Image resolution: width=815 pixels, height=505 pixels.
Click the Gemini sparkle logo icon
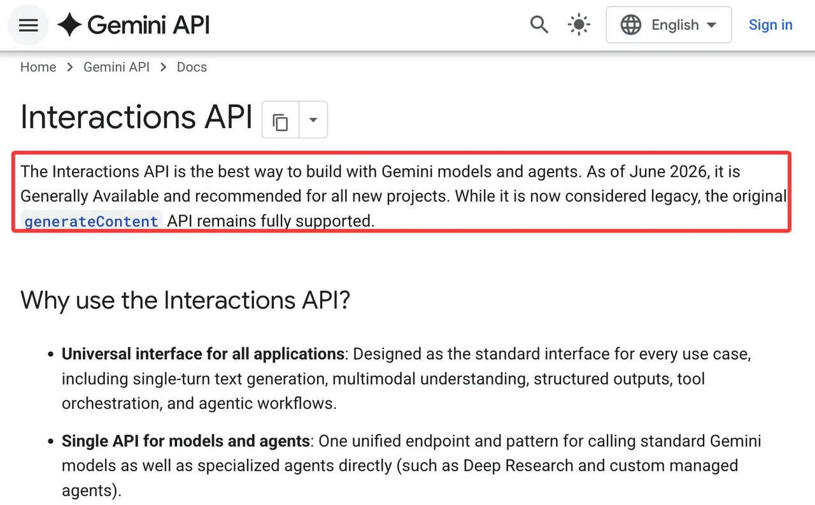pyautogui.click(x=69, y=25)
